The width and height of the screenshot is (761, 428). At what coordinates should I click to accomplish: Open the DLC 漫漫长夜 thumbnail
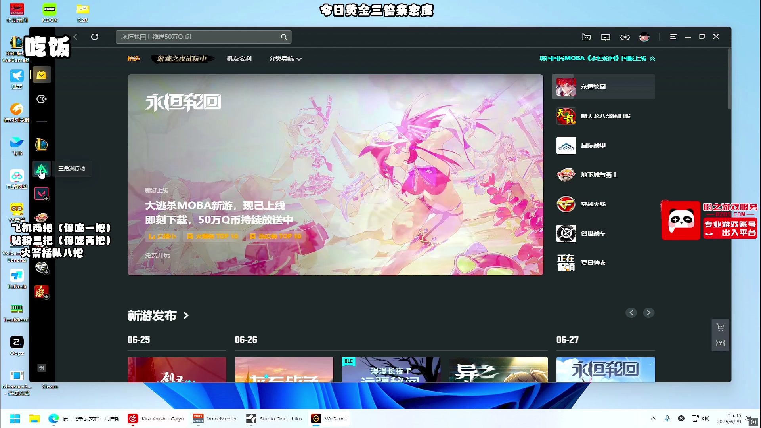pos(391,370)
